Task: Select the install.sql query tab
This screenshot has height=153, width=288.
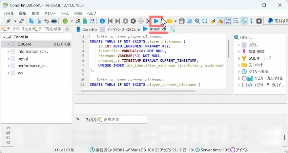Action: 155,29
